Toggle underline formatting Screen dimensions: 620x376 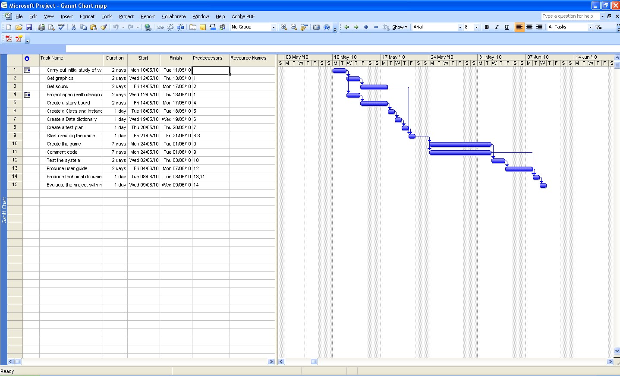pyautogui.click(x=506, y=27)
